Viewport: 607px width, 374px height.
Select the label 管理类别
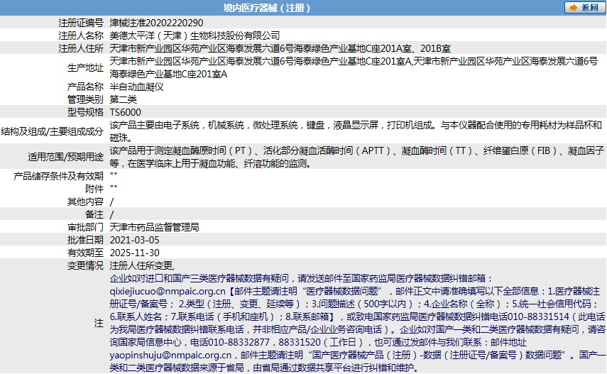click(x=86, y=99)
